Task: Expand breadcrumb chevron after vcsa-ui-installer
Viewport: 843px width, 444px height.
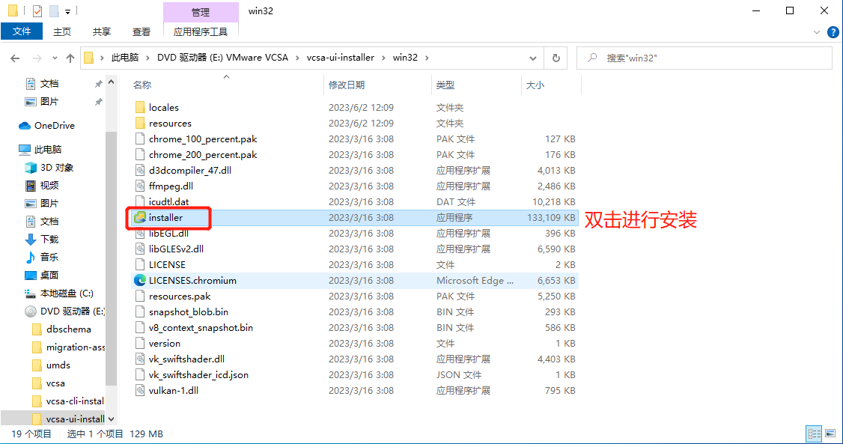Action: pyautogui.click(x=384, y=58)
